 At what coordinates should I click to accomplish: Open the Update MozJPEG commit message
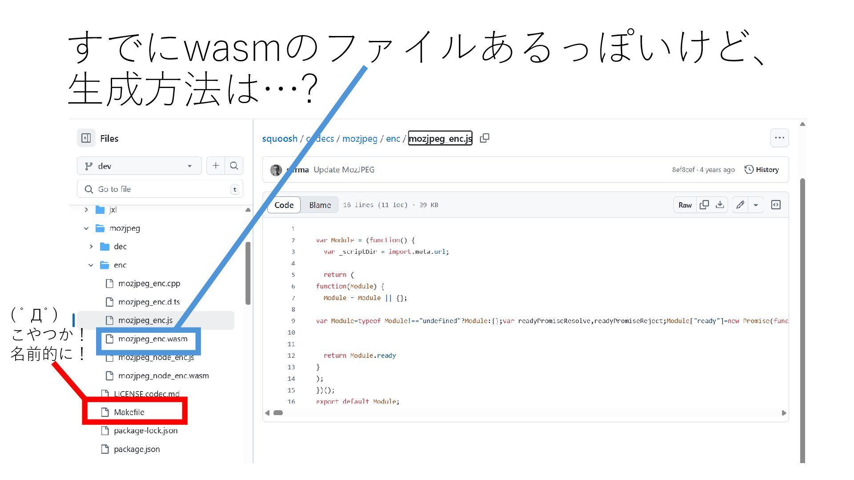pyautogui.click(x=344, y=170)
